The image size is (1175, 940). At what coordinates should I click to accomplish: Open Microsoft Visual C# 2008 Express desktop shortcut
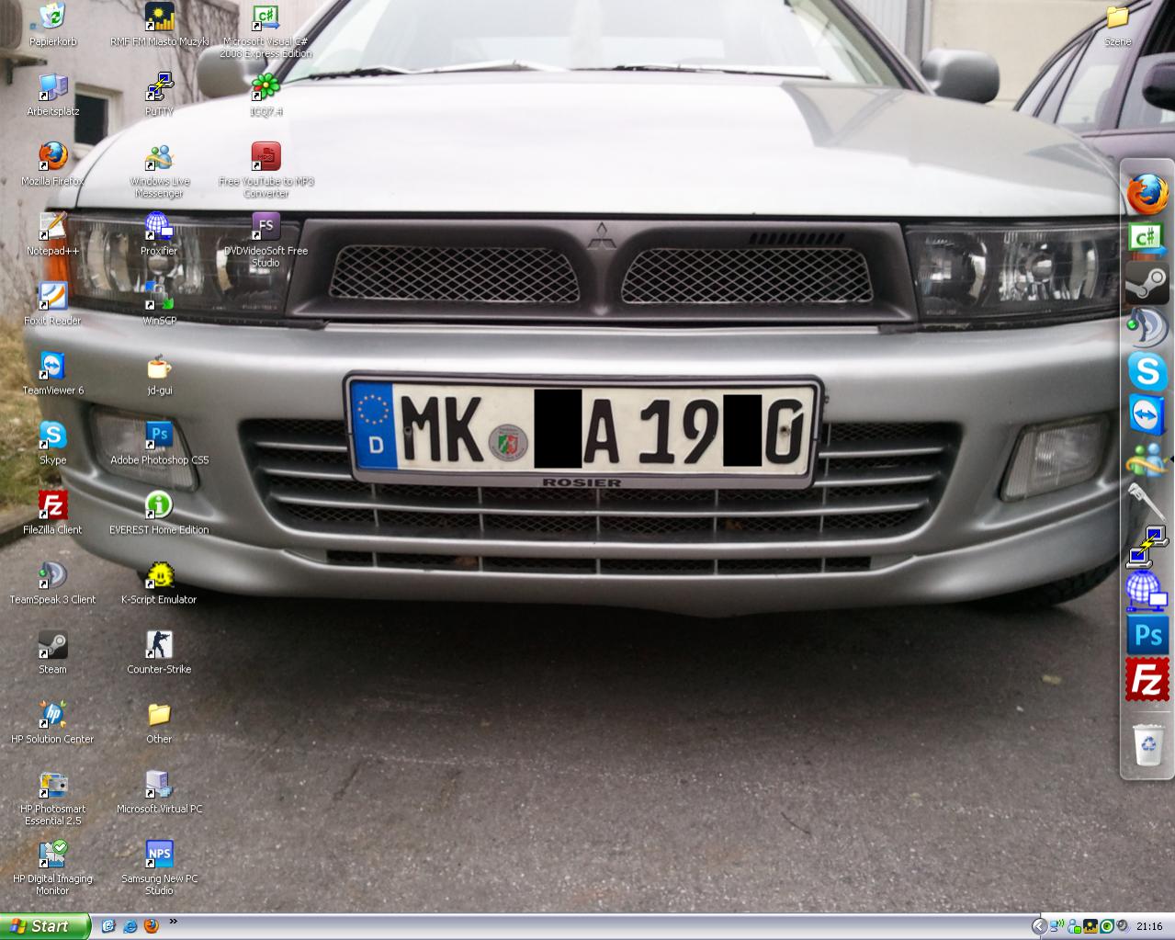[266, 30]
